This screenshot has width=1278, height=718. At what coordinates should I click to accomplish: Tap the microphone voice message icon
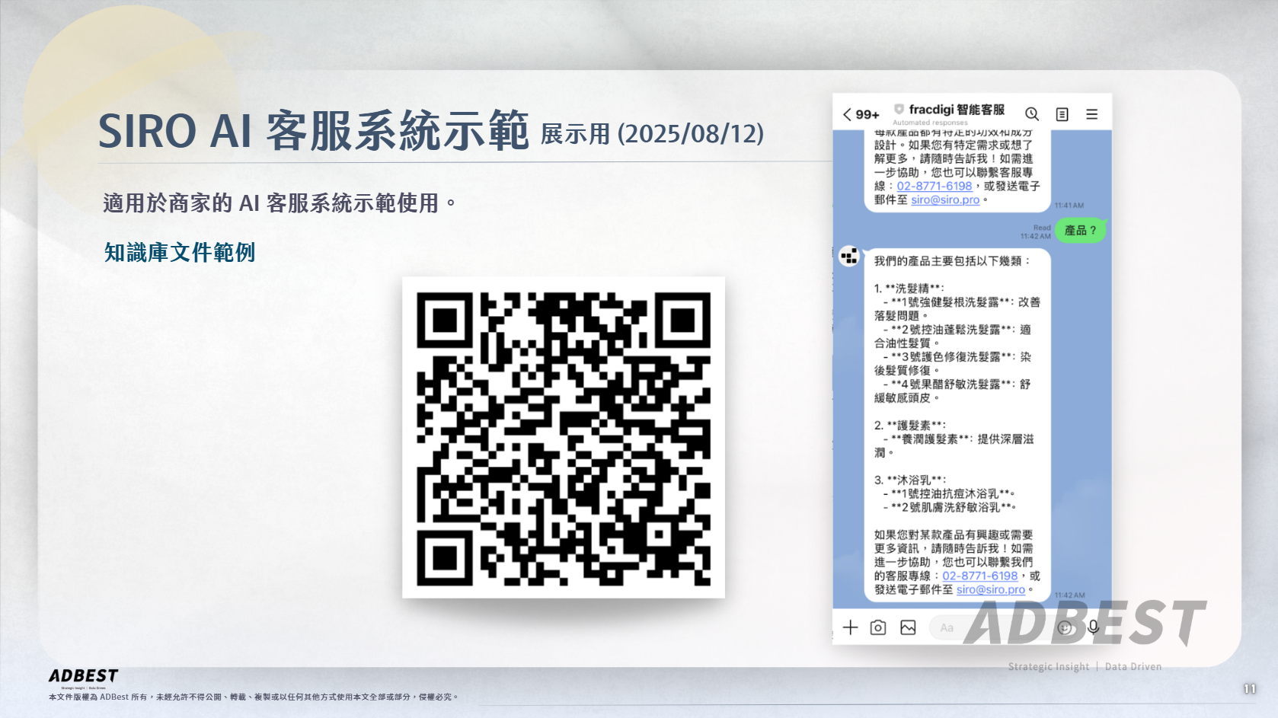click(x=1093, y=627)
